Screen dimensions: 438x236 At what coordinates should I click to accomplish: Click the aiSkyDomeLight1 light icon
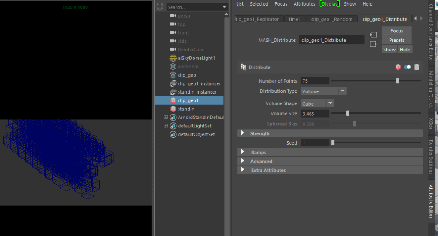click(173, 58)
